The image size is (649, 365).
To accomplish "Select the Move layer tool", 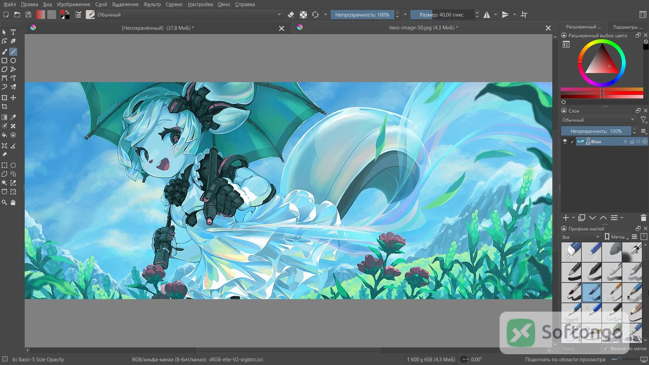I will 13,98.
